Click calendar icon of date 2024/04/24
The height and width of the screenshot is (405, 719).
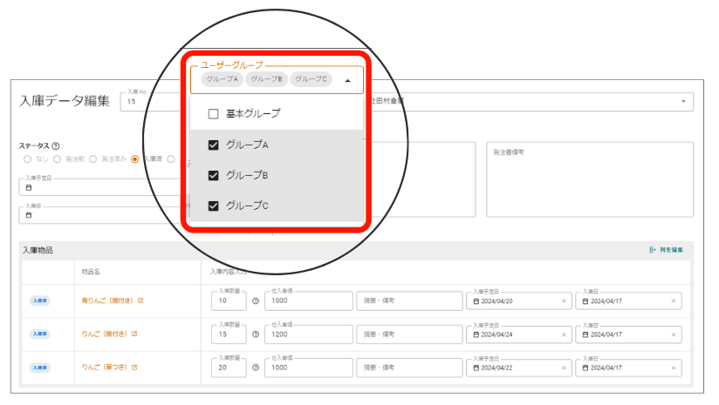[x=476, y=334]
